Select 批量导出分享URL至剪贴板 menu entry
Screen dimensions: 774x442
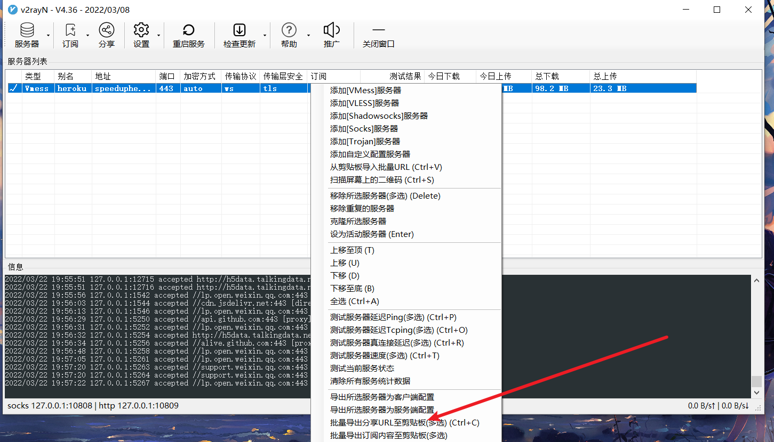point(406,423)
